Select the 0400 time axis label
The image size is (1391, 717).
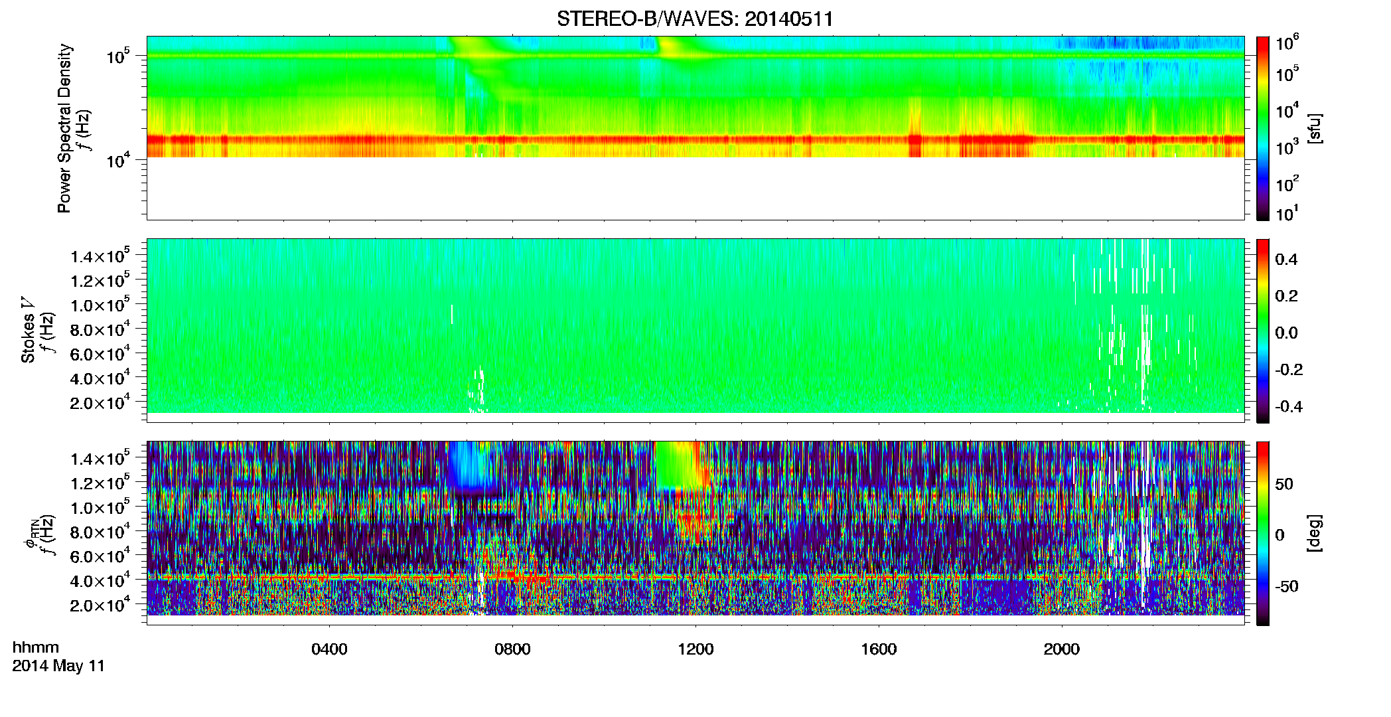329,649
